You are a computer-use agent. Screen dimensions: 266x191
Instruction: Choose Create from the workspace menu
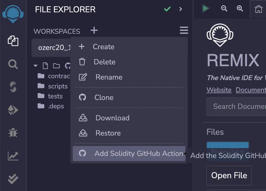pyautogui.click(x=129, y=47)
